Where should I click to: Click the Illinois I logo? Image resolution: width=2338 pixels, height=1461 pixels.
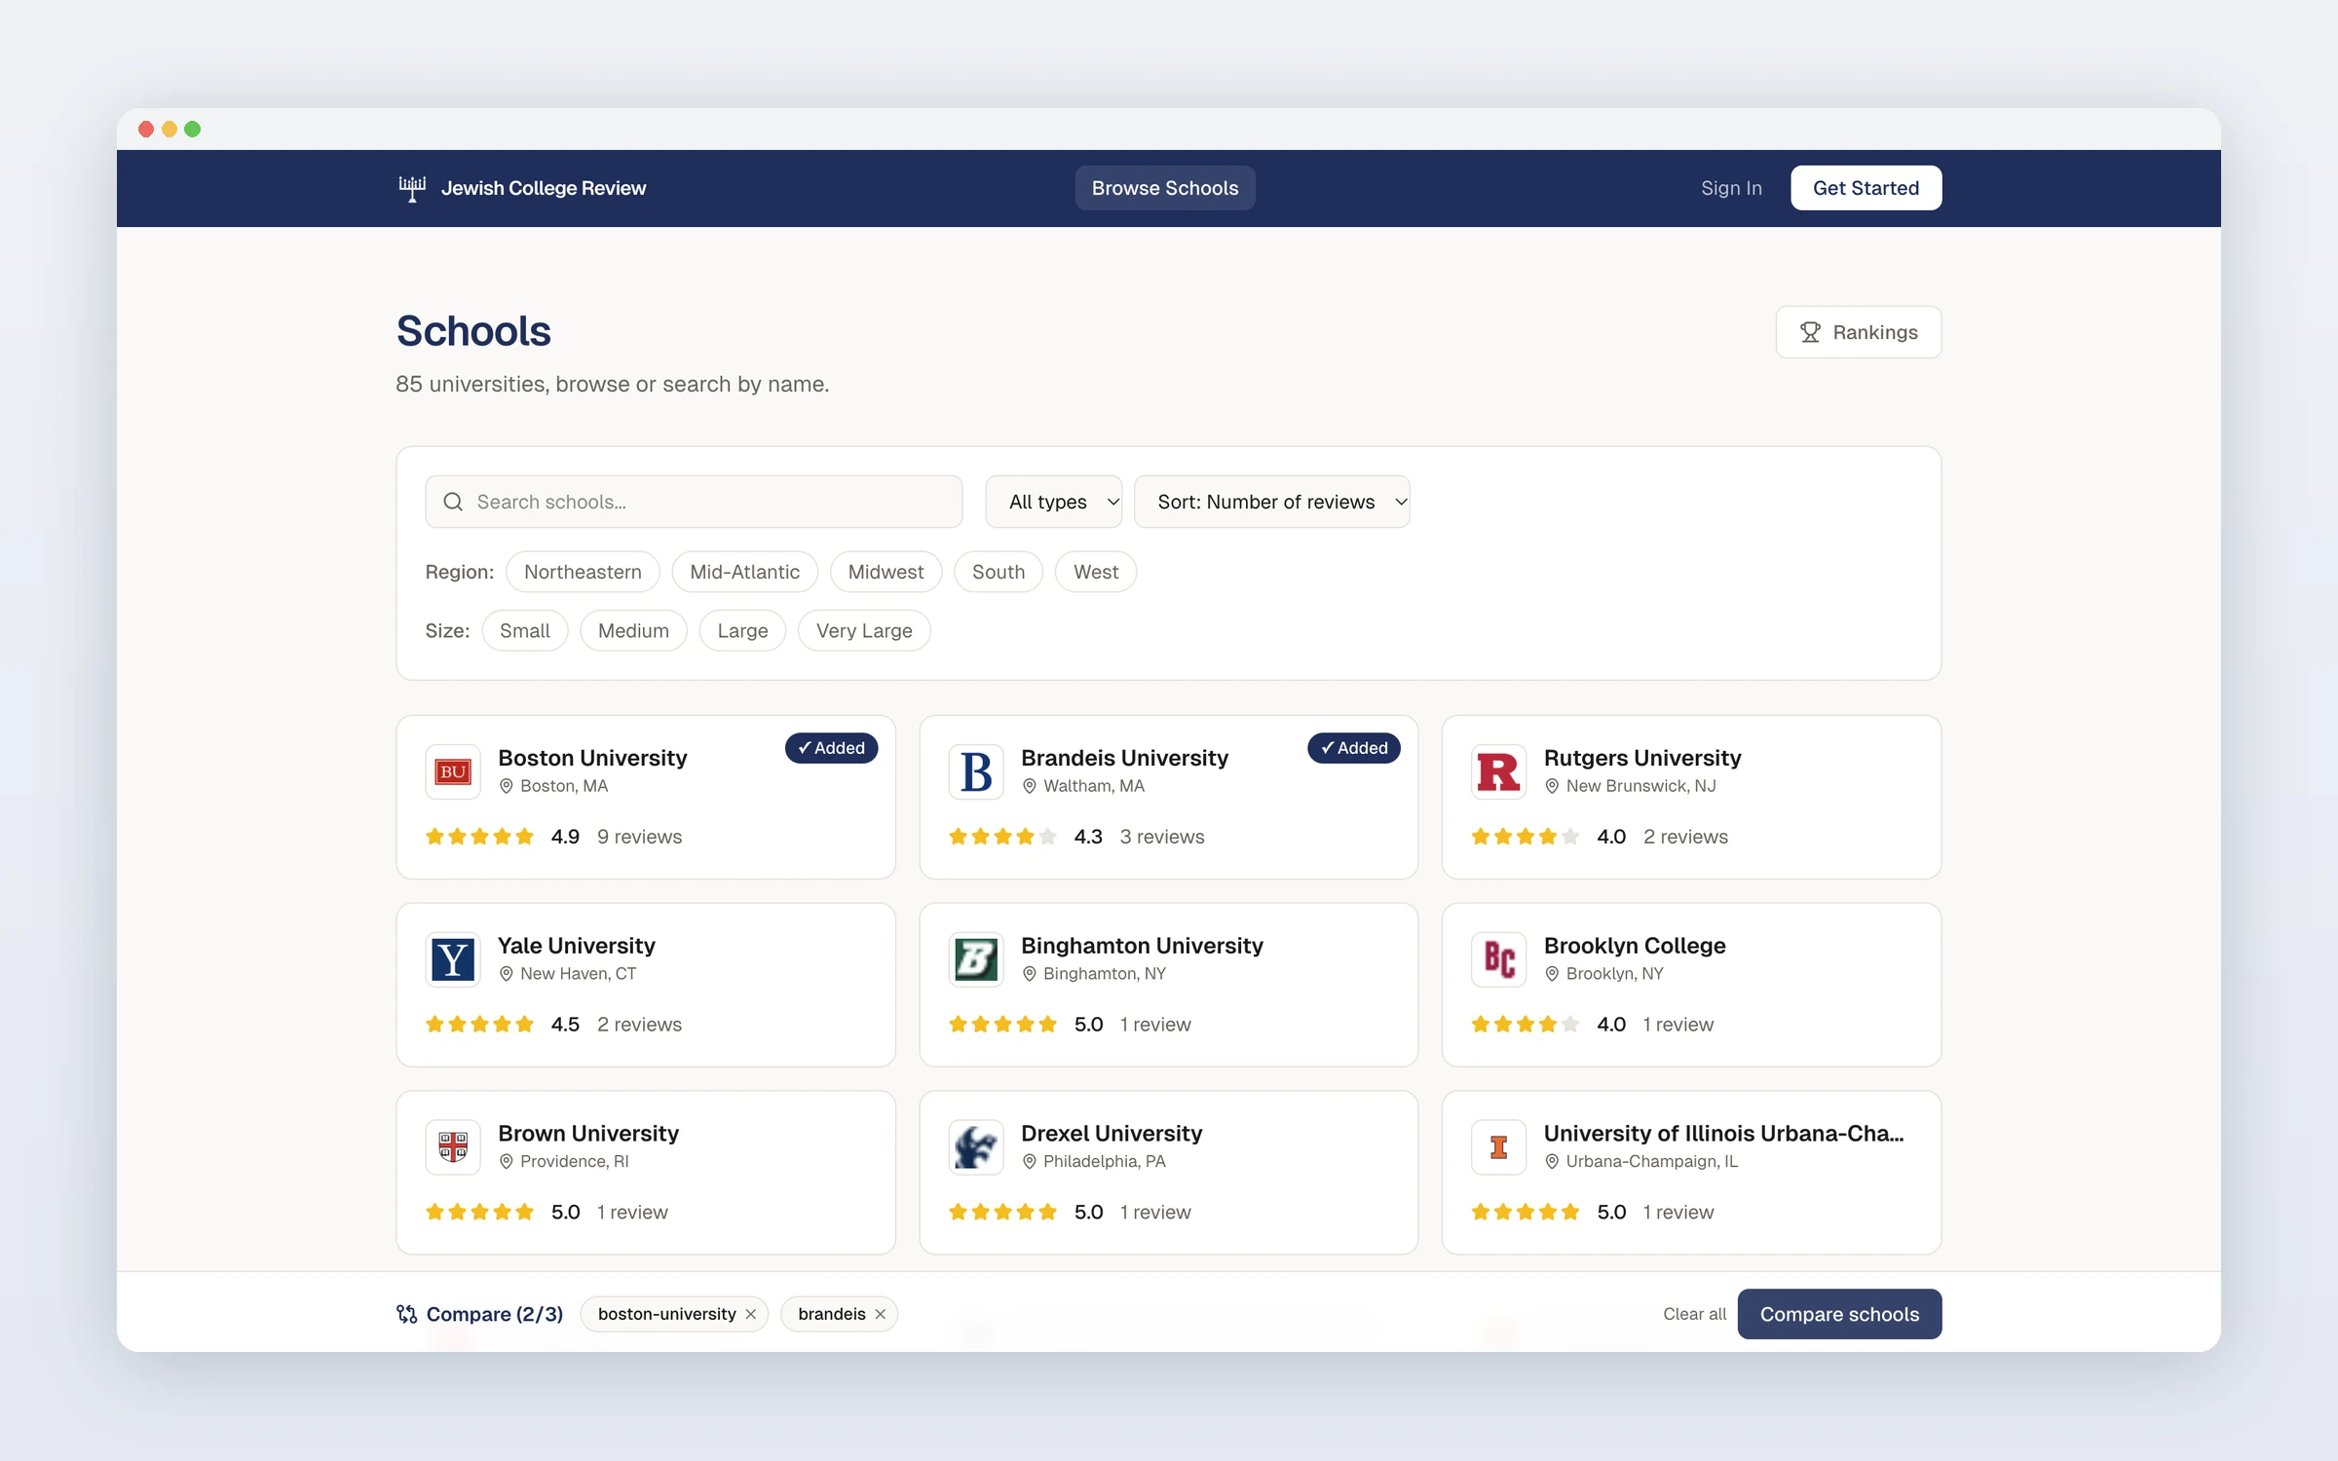[x=1498, y=1146]
